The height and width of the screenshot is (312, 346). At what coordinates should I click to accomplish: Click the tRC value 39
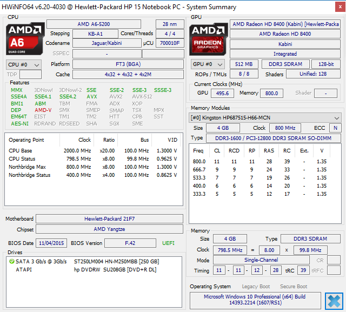(x=303, y=270)
